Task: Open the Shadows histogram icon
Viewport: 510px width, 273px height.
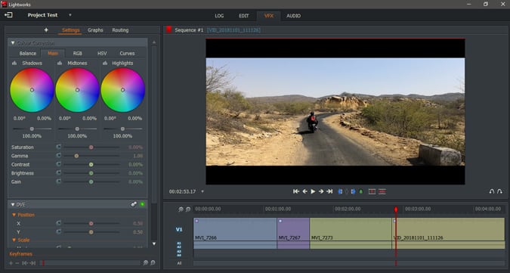Action: coord(14,63)
